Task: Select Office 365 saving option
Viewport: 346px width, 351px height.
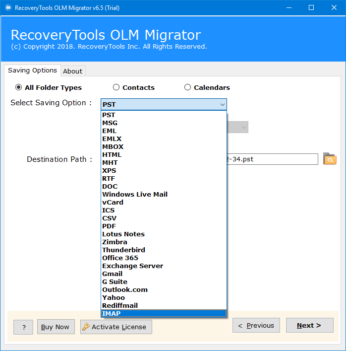Action: coord(164,258)
